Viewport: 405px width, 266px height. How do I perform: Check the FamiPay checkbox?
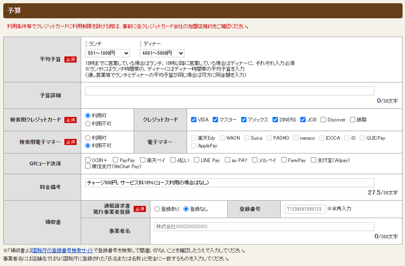[284, 160]
